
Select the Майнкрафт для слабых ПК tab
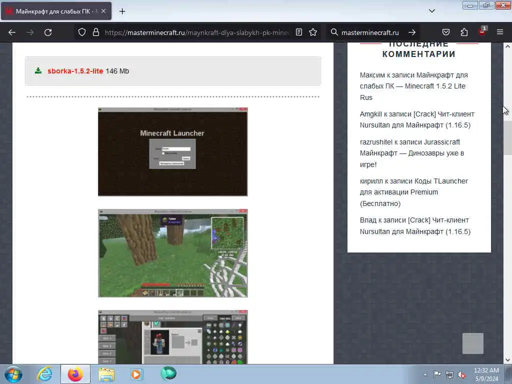pyautogui.click(x=56, y=11)
